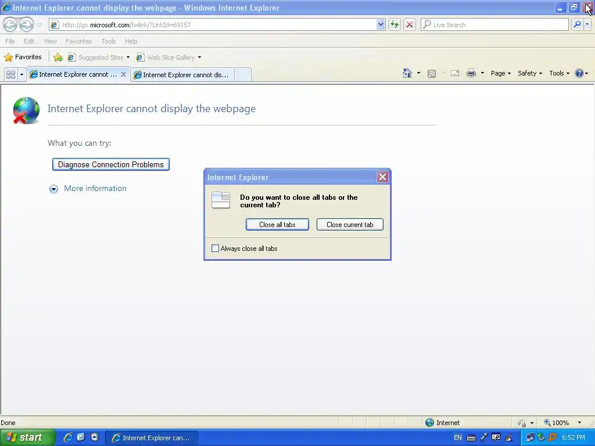Viewport: 595px width, 446px height.
Task: Open the search provider options dropdown
Action: tap(587, 24)
